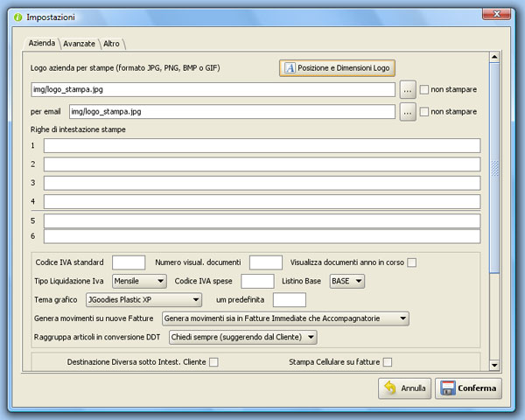Enable Destinazione Diversa sotto Intest. Cliente
The height and width of the screenshot is (420, 525).
click(x=213, y=362)
